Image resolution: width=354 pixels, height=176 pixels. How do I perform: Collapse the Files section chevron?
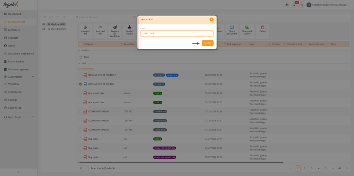(x=79, y=63)
